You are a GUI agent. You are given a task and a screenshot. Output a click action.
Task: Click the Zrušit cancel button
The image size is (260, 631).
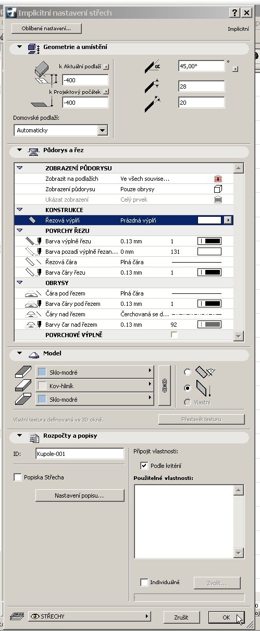pos(181,617)
